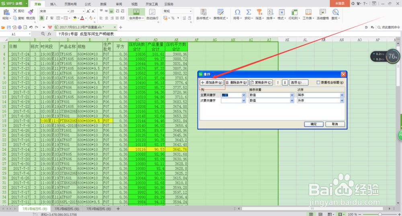
Task: Switch to sheet tab 7月2号线压机
Action: click(67, 209)
